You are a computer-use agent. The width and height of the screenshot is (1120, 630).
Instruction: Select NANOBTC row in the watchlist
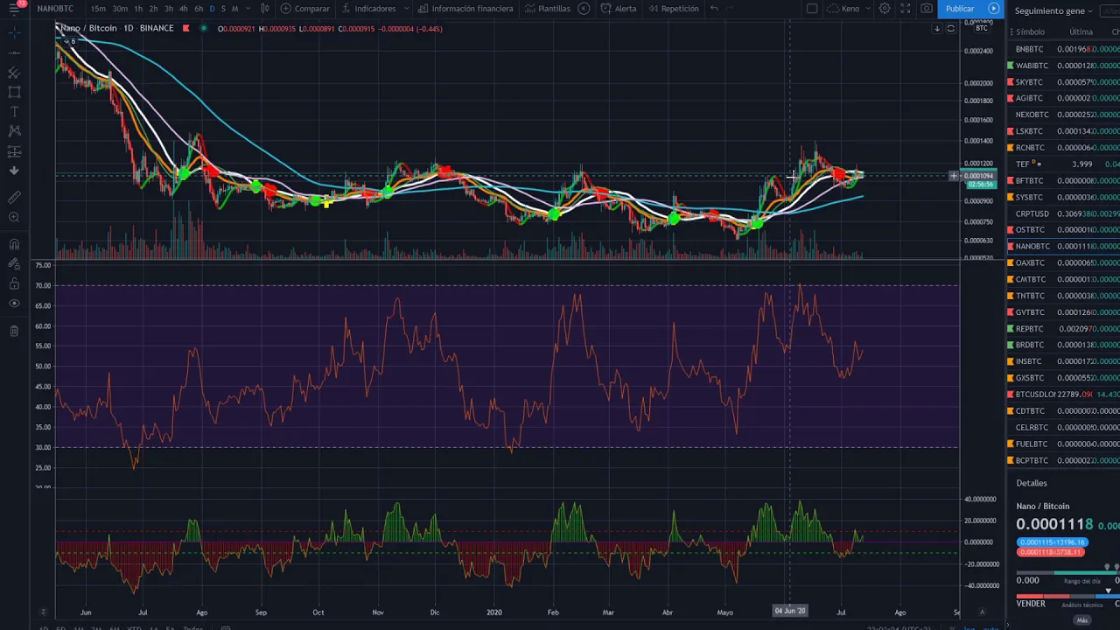(x=1063, y=246)
